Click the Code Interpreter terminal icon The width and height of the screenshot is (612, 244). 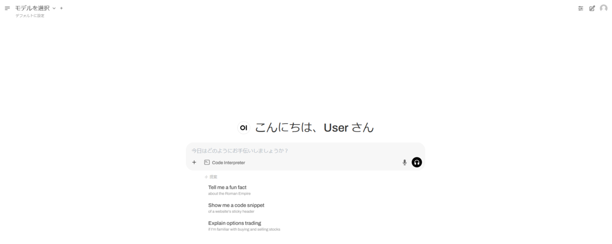tap(207, 162)
